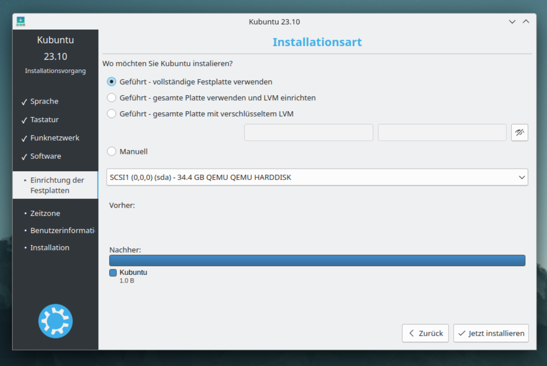
Task: Click the checkmark icon beside Software
Action: coord(24,157)
